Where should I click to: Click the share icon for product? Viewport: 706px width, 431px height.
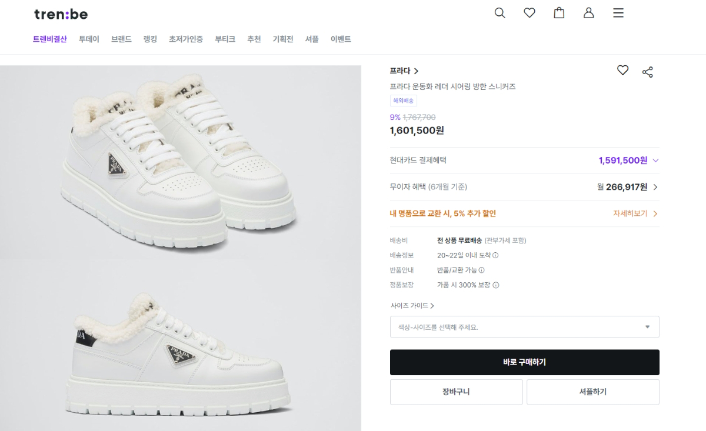click(x=648, y=72)
